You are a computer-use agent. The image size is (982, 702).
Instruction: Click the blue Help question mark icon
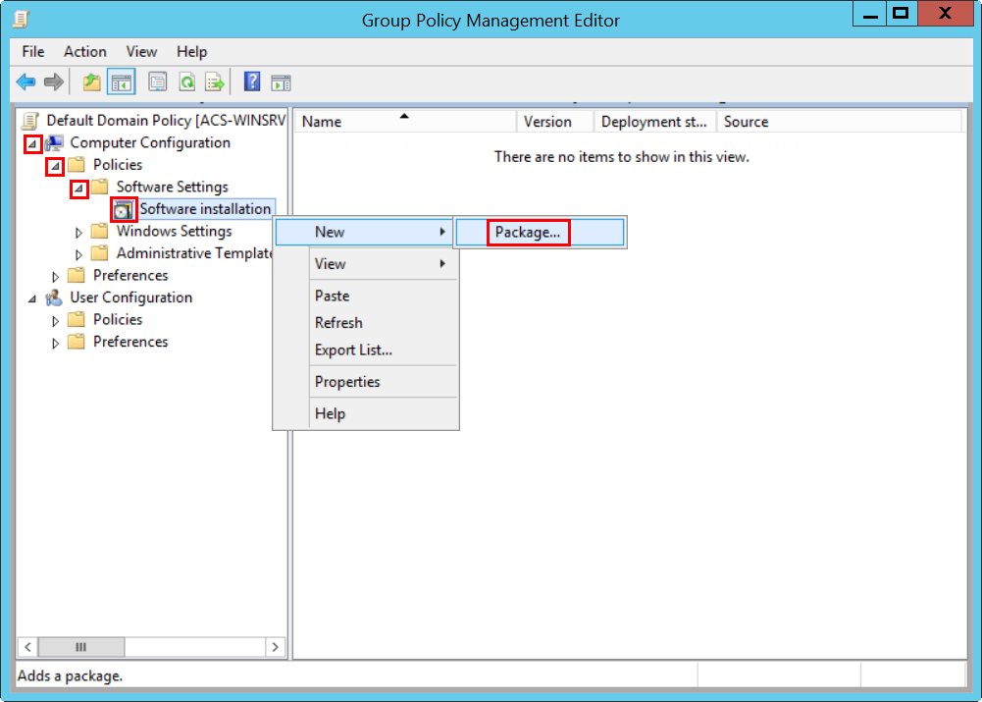252,82
